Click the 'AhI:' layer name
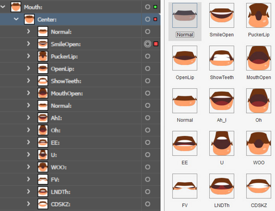 click(x=56, y=118)
